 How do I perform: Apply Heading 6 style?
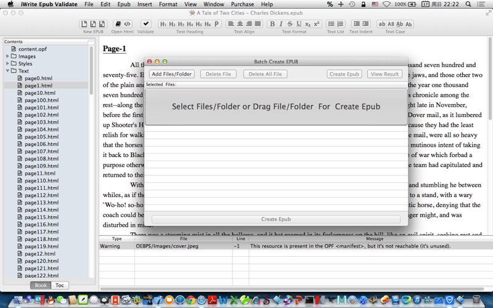pos(208,24)
